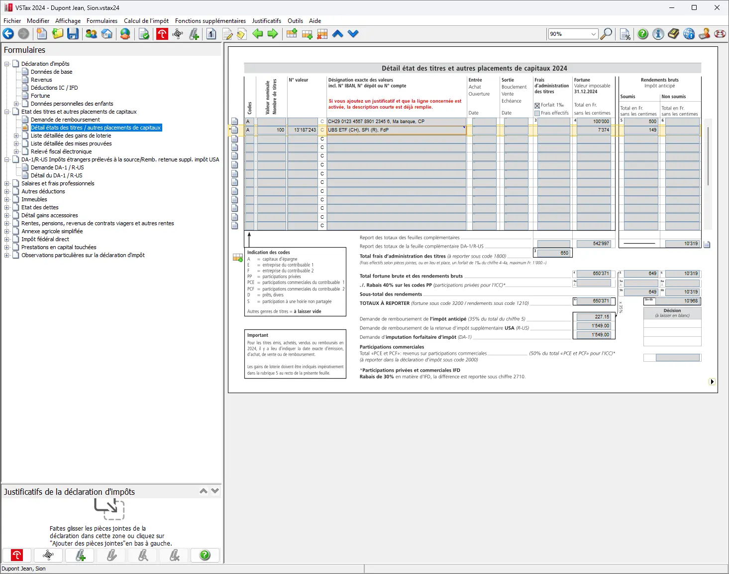Open the magnifying glass zoom tool

click(x=606, y=34)
